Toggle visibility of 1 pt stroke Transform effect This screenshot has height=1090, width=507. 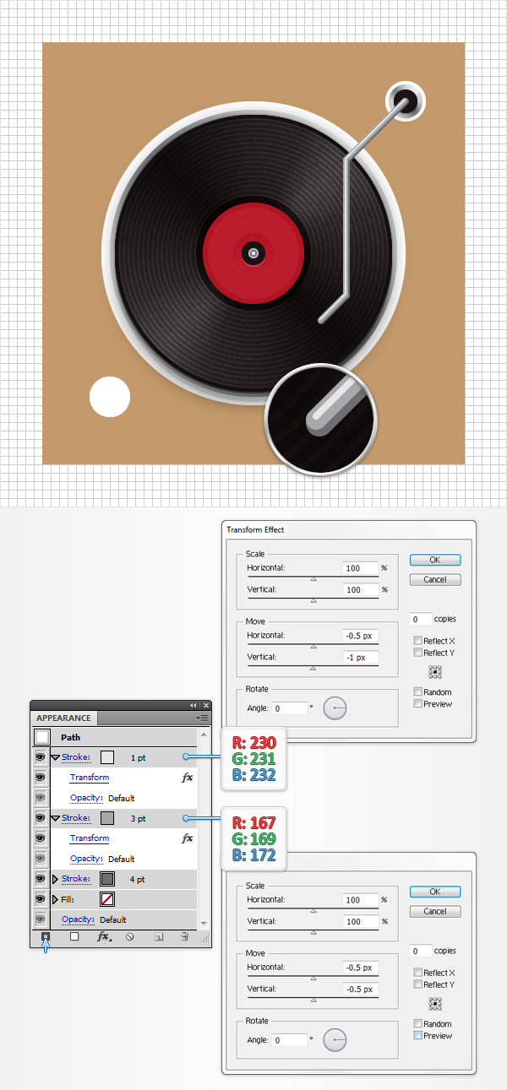click(x=40, y=778)
